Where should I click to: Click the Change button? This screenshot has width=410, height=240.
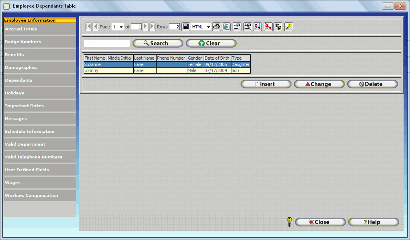319,84
